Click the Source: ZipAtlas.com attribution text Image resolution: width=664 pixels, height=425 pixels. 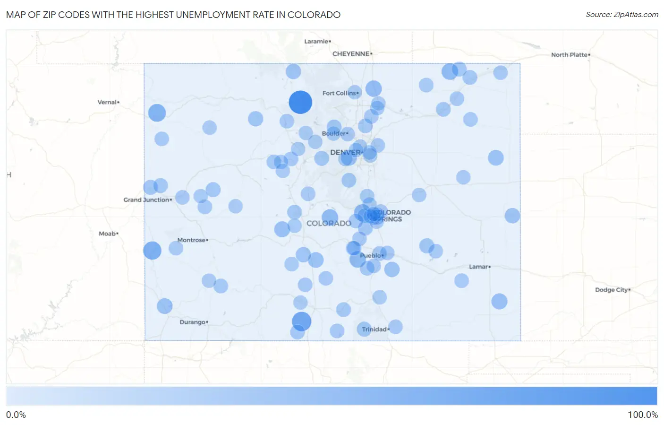[x=622, y=15]
